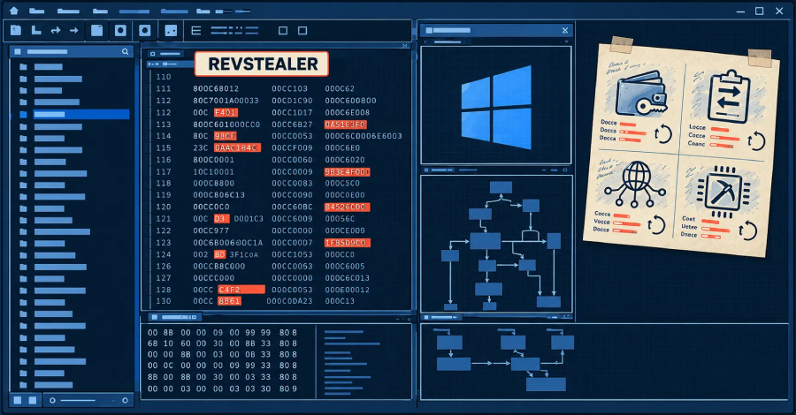
Task: Click the Locce label on the sticky note
Action: point(698,127)
